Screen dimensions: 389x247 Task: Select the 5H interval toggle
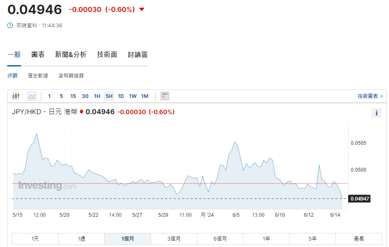[109, 96]
